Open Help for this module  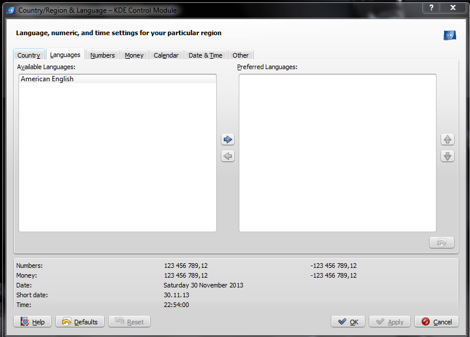[33, 321]
